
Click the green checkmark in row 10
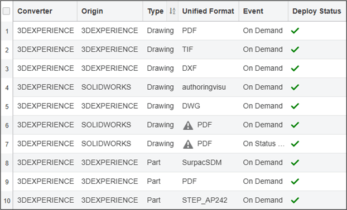(295, 201)
